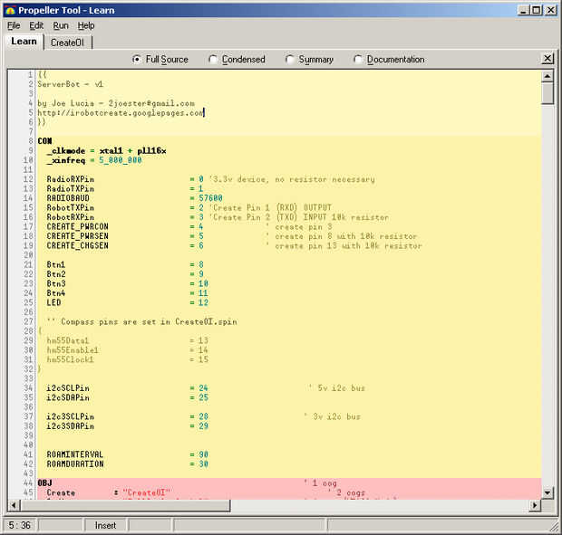Close the editor pane with the X
562x535 pixels.
point(547,59)
